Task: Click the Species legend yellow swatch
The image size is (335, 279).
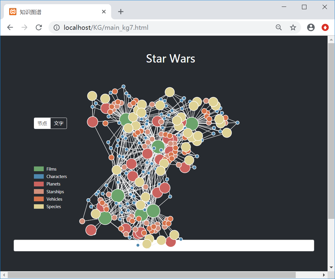Action: [x=39, y=207]
